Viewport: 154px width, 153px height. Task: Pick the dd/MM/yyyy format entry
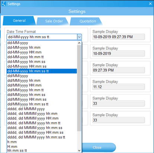(x=42, y=76)
